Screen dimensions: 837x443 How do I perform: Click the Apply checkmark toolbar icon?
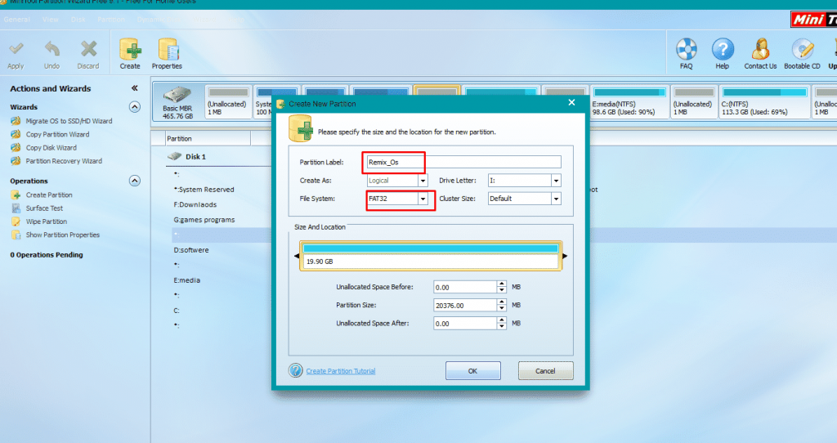point(16,49)
